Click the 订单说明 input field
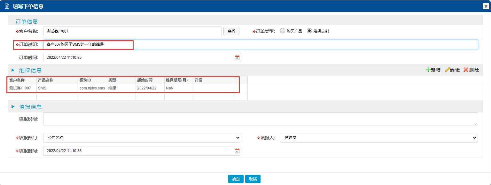Viewport: 491px width, 185px height. coord(261,44)
